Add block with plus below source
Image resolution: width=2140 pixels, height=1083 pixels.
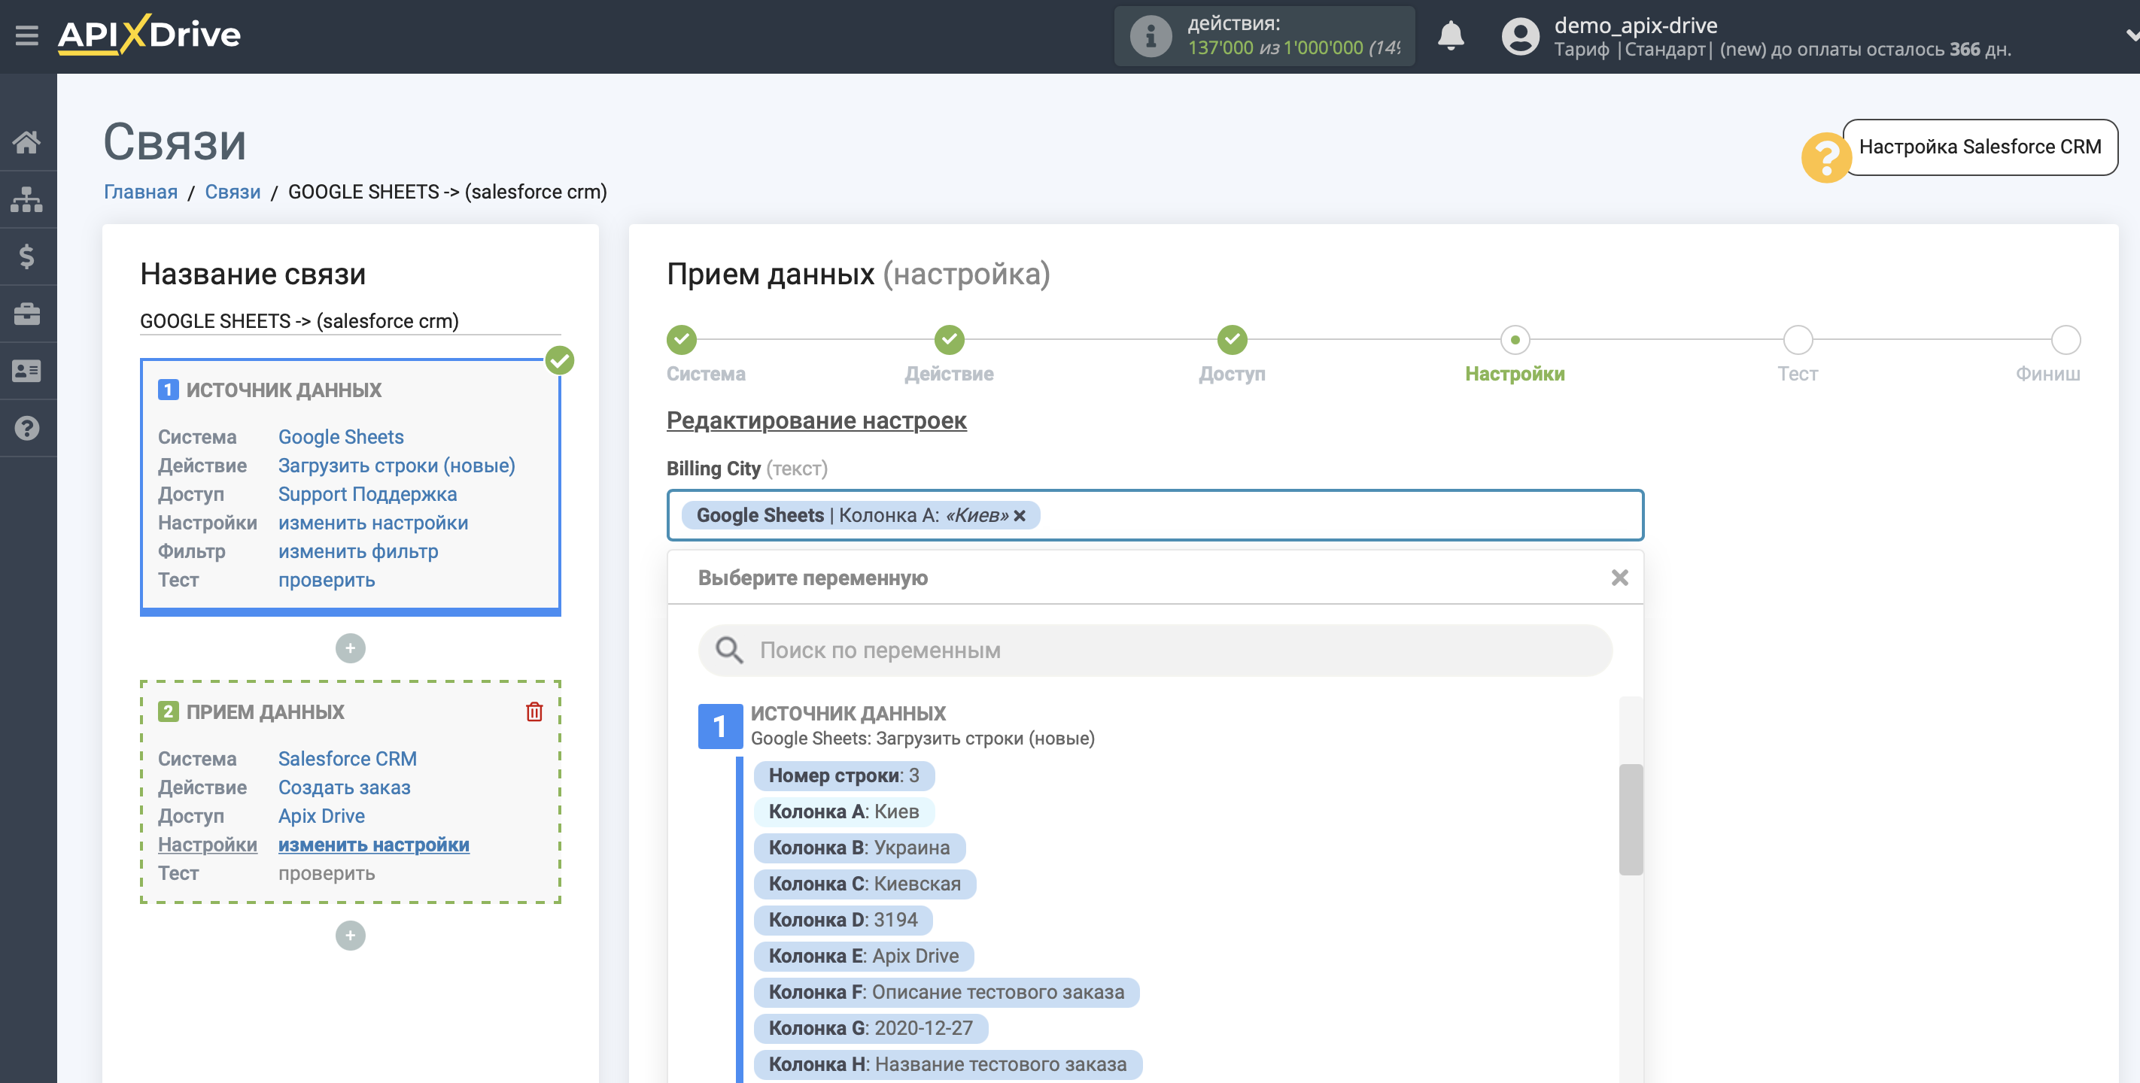[x=351, y=648]
